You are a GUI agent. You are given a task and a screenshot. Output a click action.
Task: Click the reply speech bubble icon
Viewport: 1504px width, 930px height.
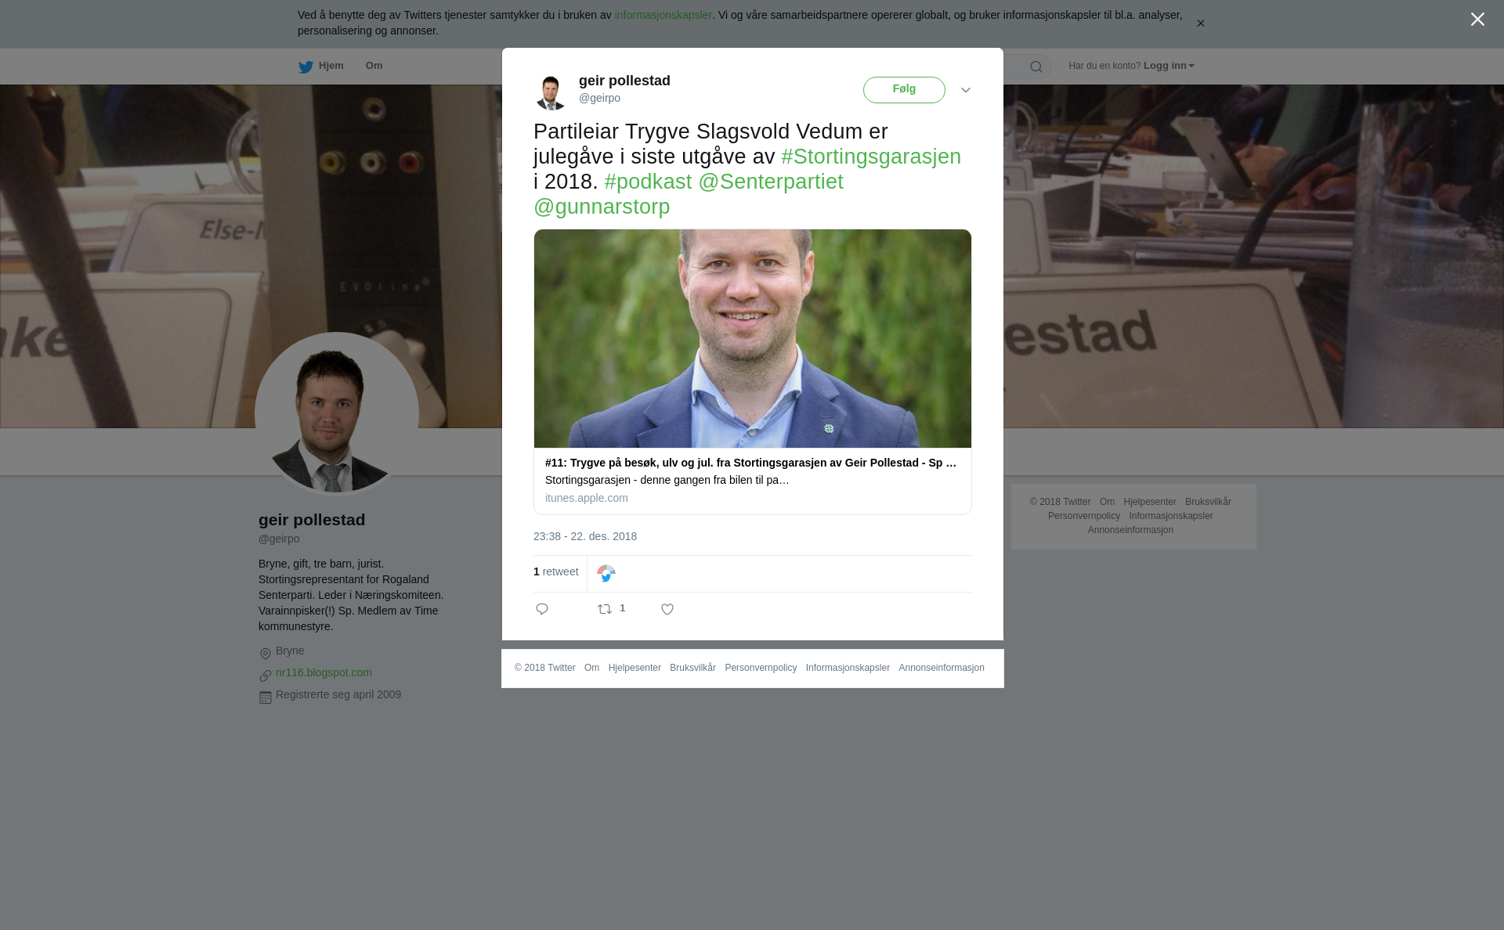[542, 609]
